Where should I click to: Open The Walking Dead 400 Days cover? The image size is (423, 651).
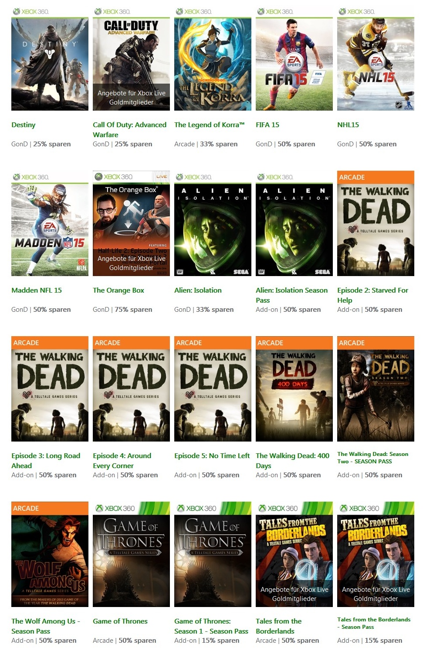click(294, 389)
